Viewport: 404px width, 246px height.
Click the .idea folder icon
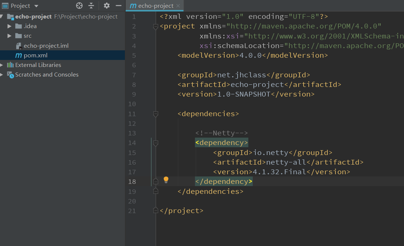pyautogui.click(x=18, y=26)
